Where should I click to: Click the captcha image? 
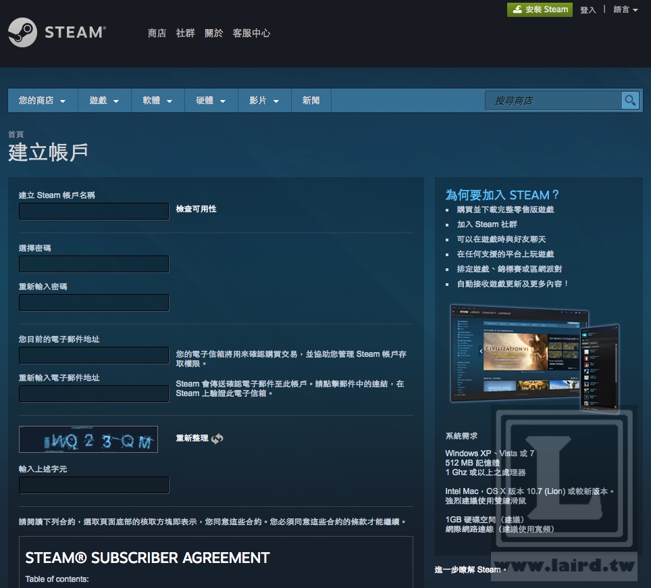(x=88, y=439)
